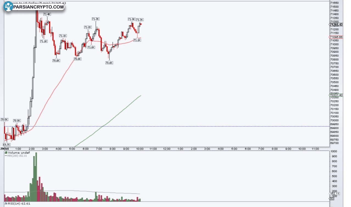Click the '29Oct' date label on time axis
Screen dimensions: 351x207
4,149
